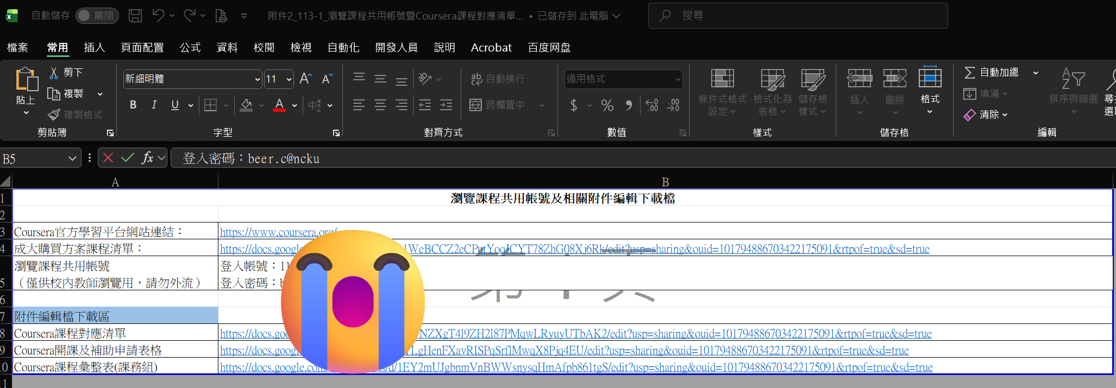Click the formula bar Enter checkmark icon

pos(128,158)
